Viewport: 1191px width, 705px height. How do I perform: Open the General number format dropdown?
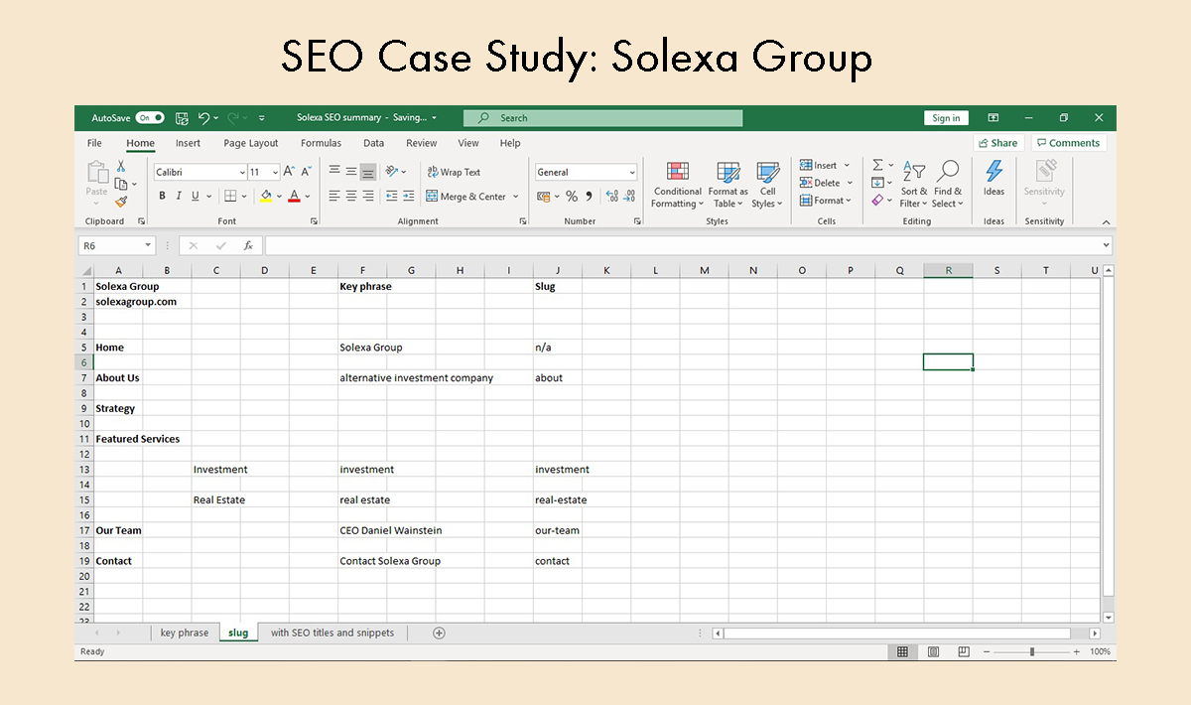[x=631, y=172]
